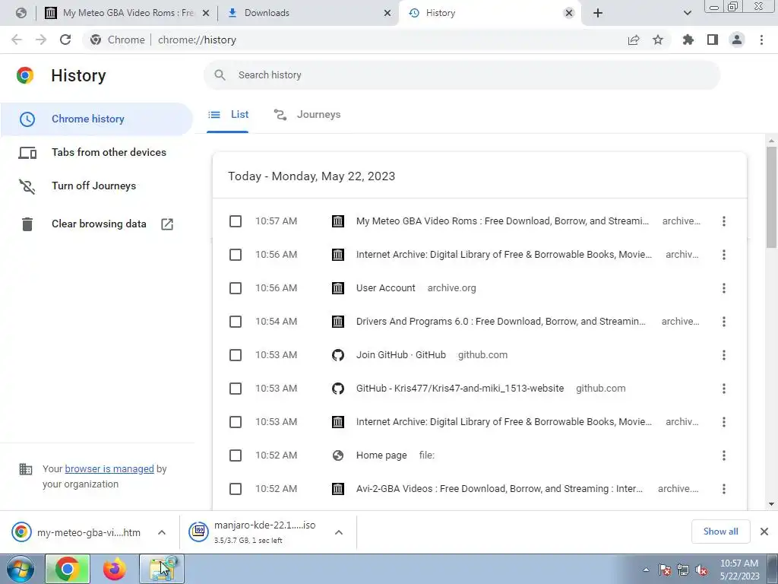Click the clock icon for Chrome history

pyautogui.click(x=27, y=119)
